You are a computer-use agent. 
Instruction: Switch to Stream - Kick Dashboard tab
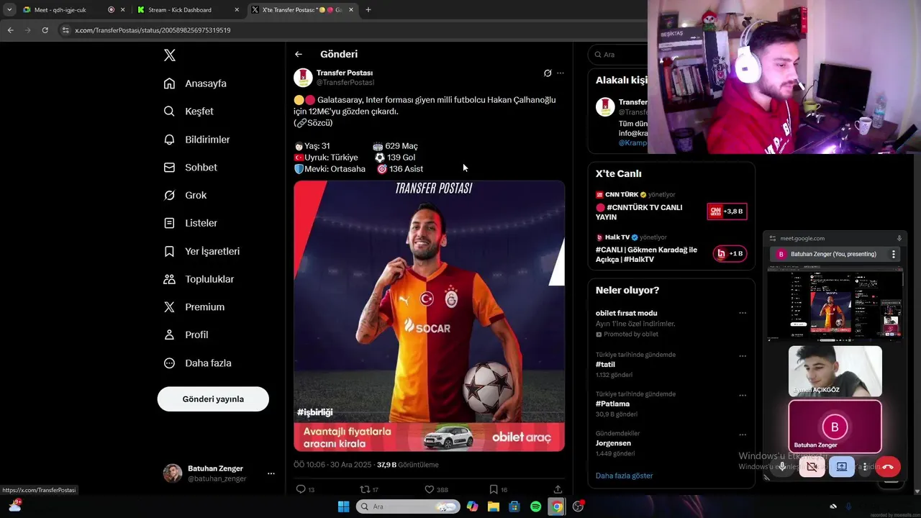tap(181, 10)
